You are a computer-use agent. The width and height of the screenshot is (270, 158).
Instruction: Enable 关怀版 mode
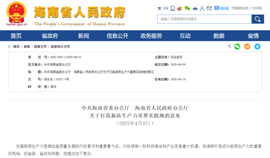(x=257, y=8)
